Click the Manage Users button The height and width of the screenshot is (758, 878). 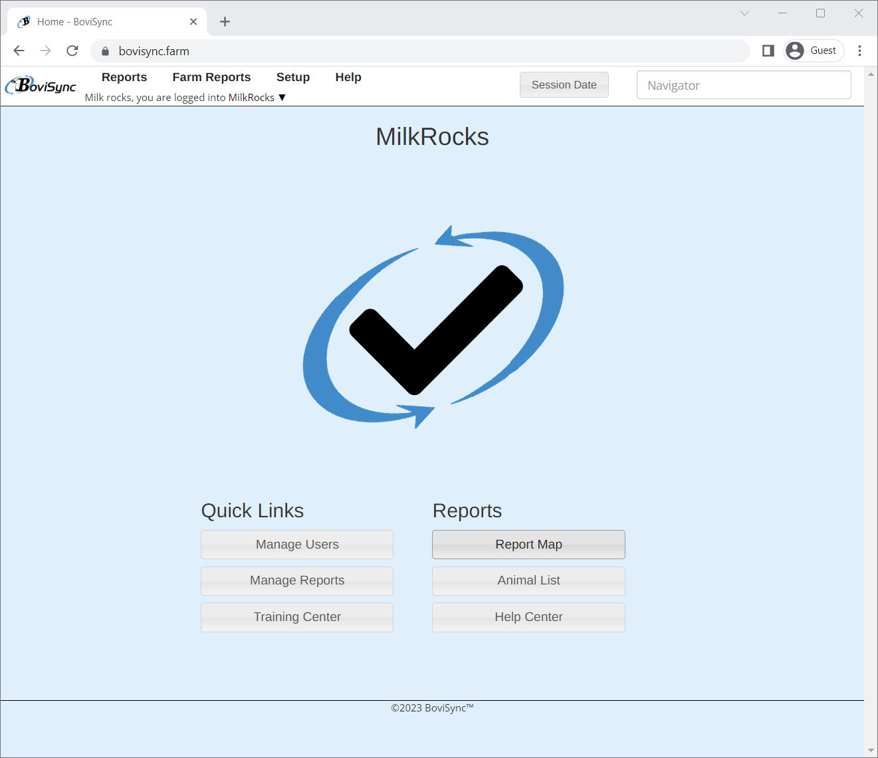pyautogui.click(x=297, y=545)
